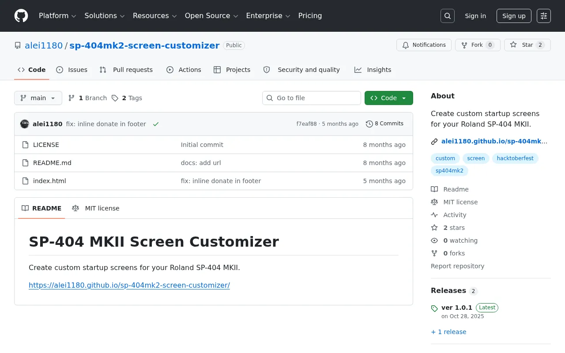Viewport: 565px width, 353px height.
Task: Select the sp404mk2 topic tag
Action: point(449,171)
